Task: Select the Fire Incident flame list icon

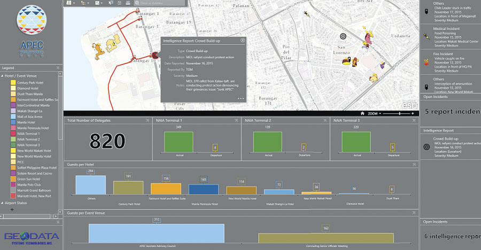Action: 426,62
